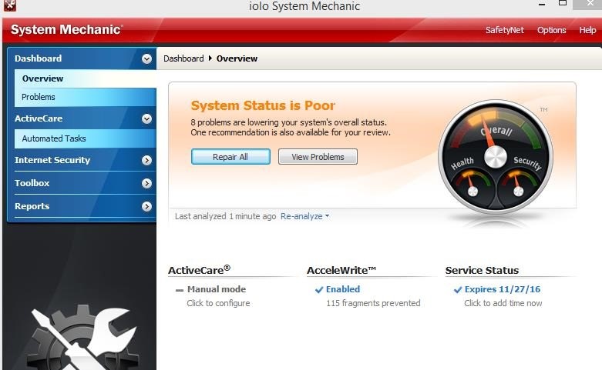Expand the Toolbox section arrow
Viewport: 602px width, 370px height.
click(x=146, y=184)
